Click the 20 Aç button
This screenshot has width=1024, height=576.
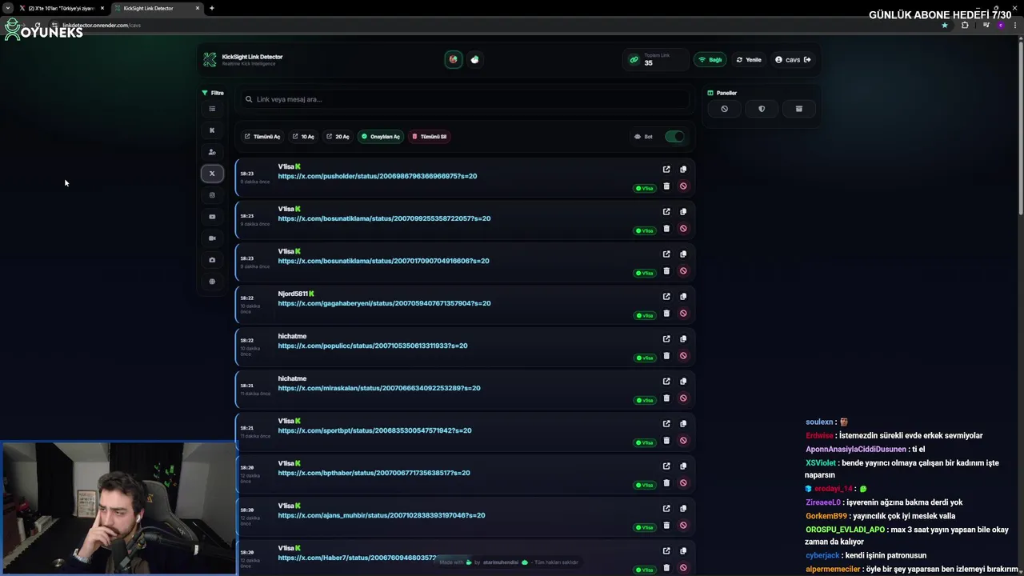338,137
